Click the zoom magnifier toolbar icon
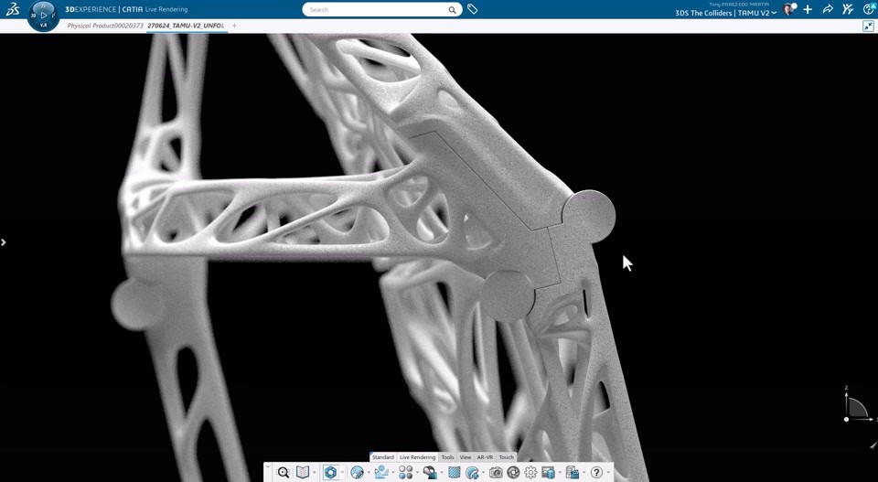878x482 pixels. [x=284, y=473]
